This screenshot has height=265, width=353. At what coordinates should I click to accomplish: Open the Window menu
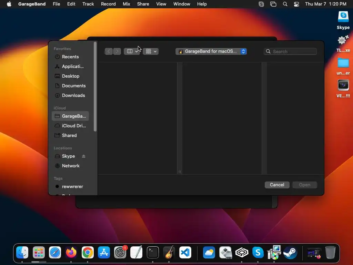[182, 4]
